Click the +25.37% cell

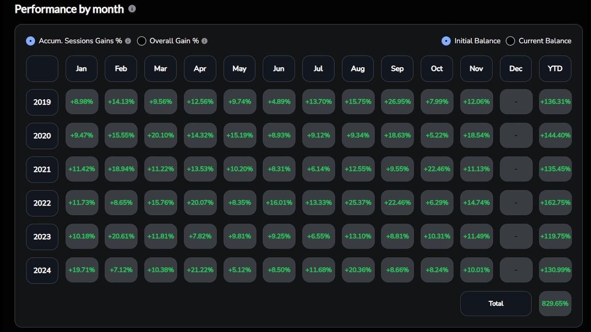pyautogui.click(x=358, y=203)
